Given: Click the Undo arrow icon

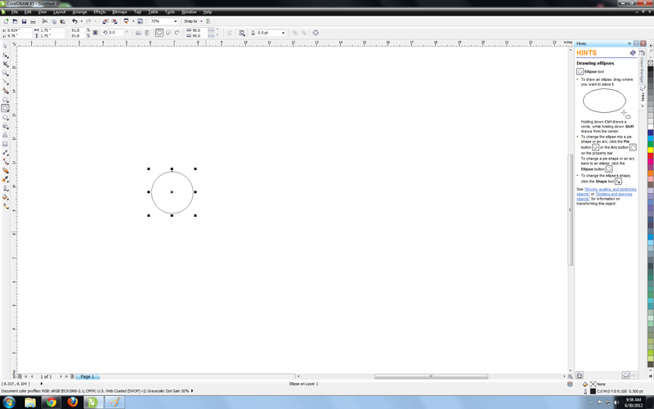Looking at the screenshot, I should pyautogui.click(x=74, y=21).
